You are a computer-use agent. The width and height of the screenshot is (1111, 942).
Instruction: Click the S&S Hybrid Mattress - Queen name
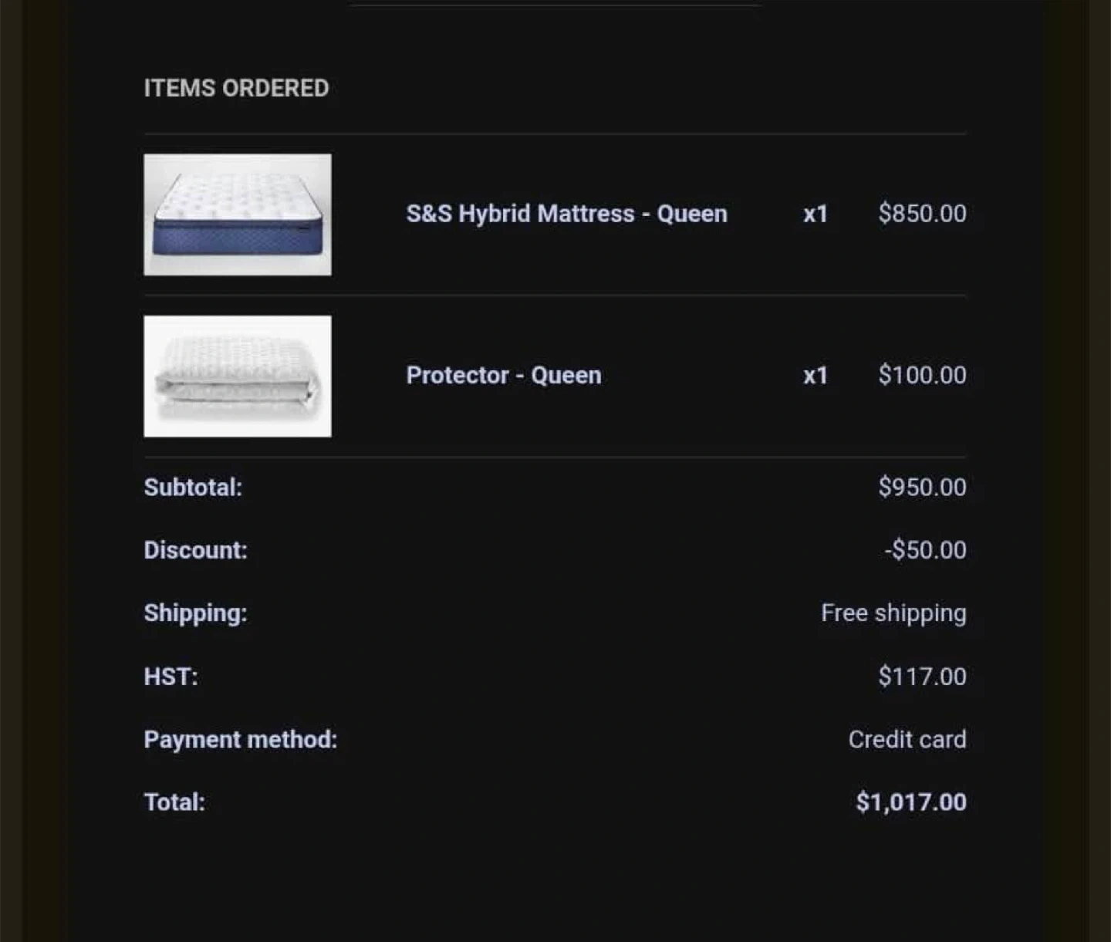coord(566,214)
